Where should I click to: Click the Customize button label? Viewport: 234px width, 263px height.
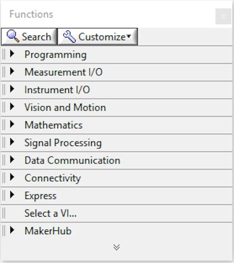(x=102, y=37)
